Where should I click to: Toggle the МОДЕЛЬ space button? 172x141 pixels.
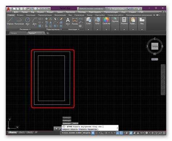[x=87, y=133]
